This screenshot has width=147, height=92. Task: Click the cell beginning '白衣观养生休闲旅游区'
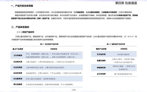pyautogui.click(x=50, y=85)
